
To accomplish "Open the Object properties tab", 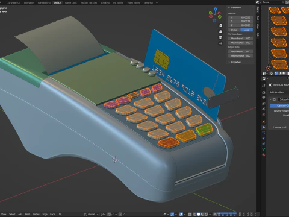I will (x=264, y=122).
